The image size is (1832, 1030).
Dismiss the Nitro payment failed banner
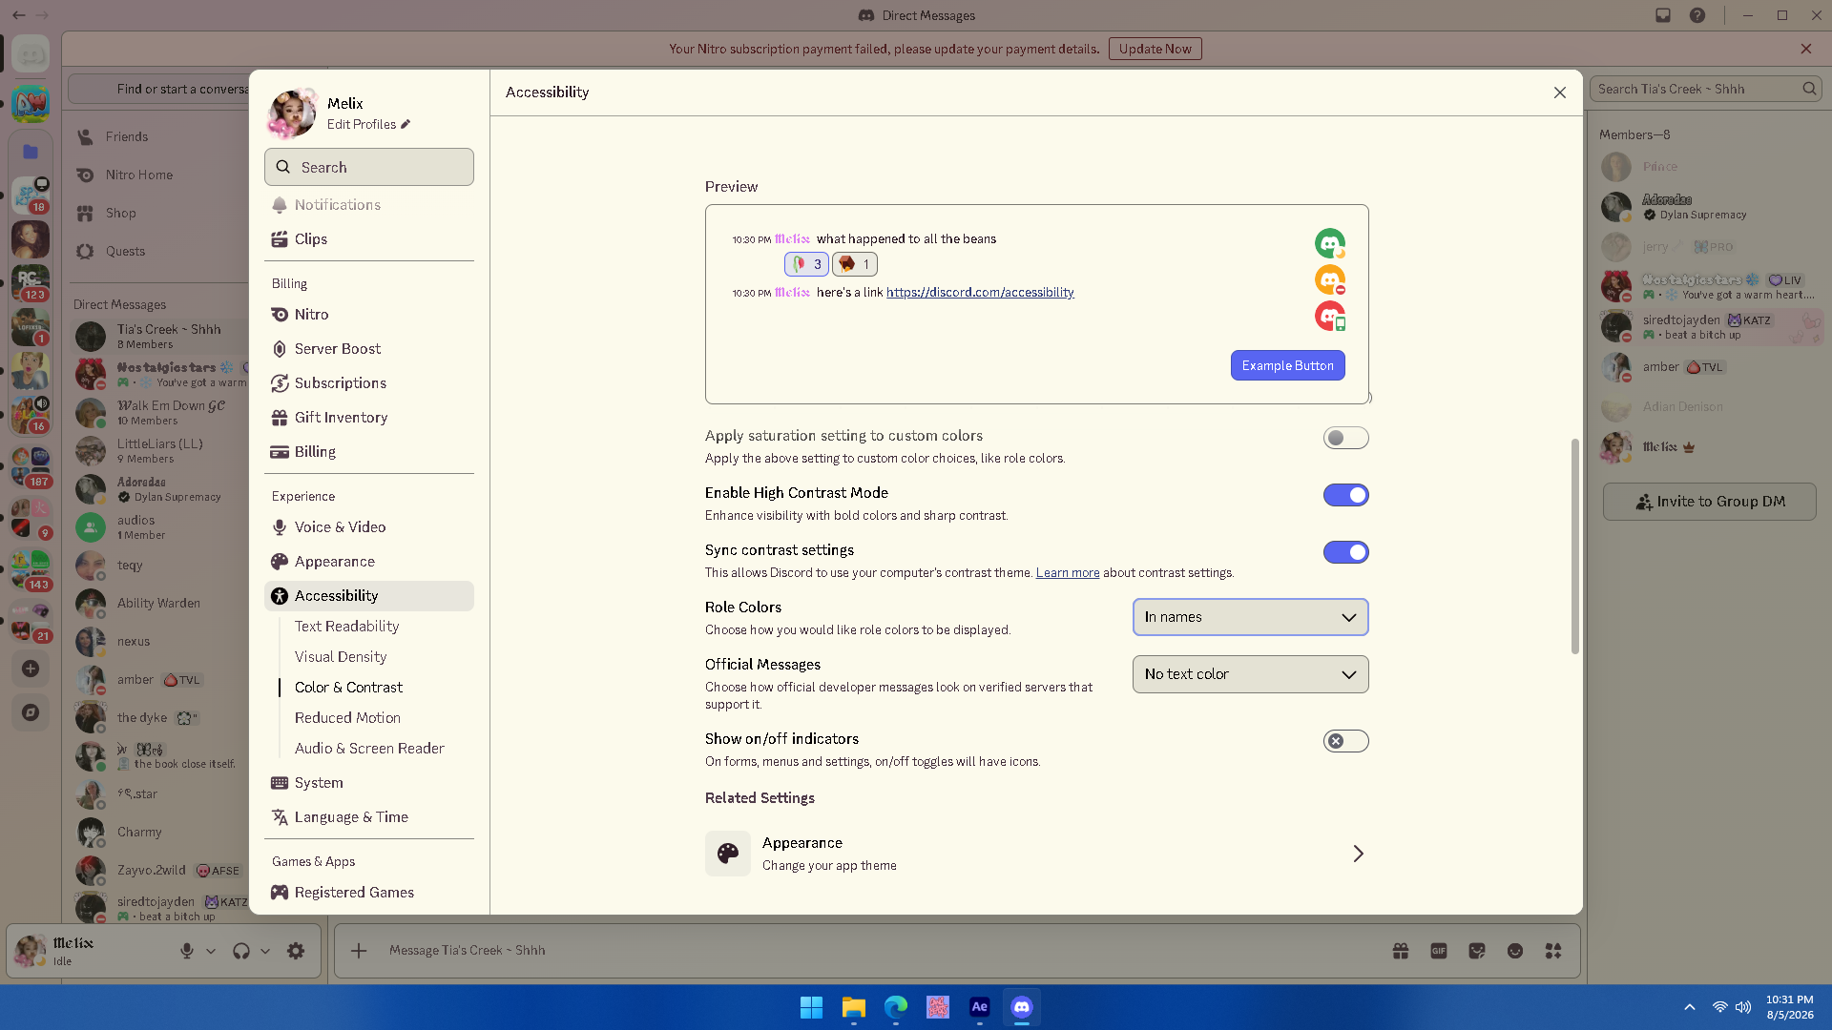click(x=1806, y=49)
